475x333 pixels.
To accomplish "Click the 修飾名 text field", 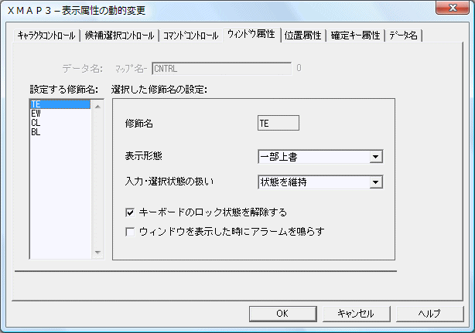I will (x=278, y=122).
